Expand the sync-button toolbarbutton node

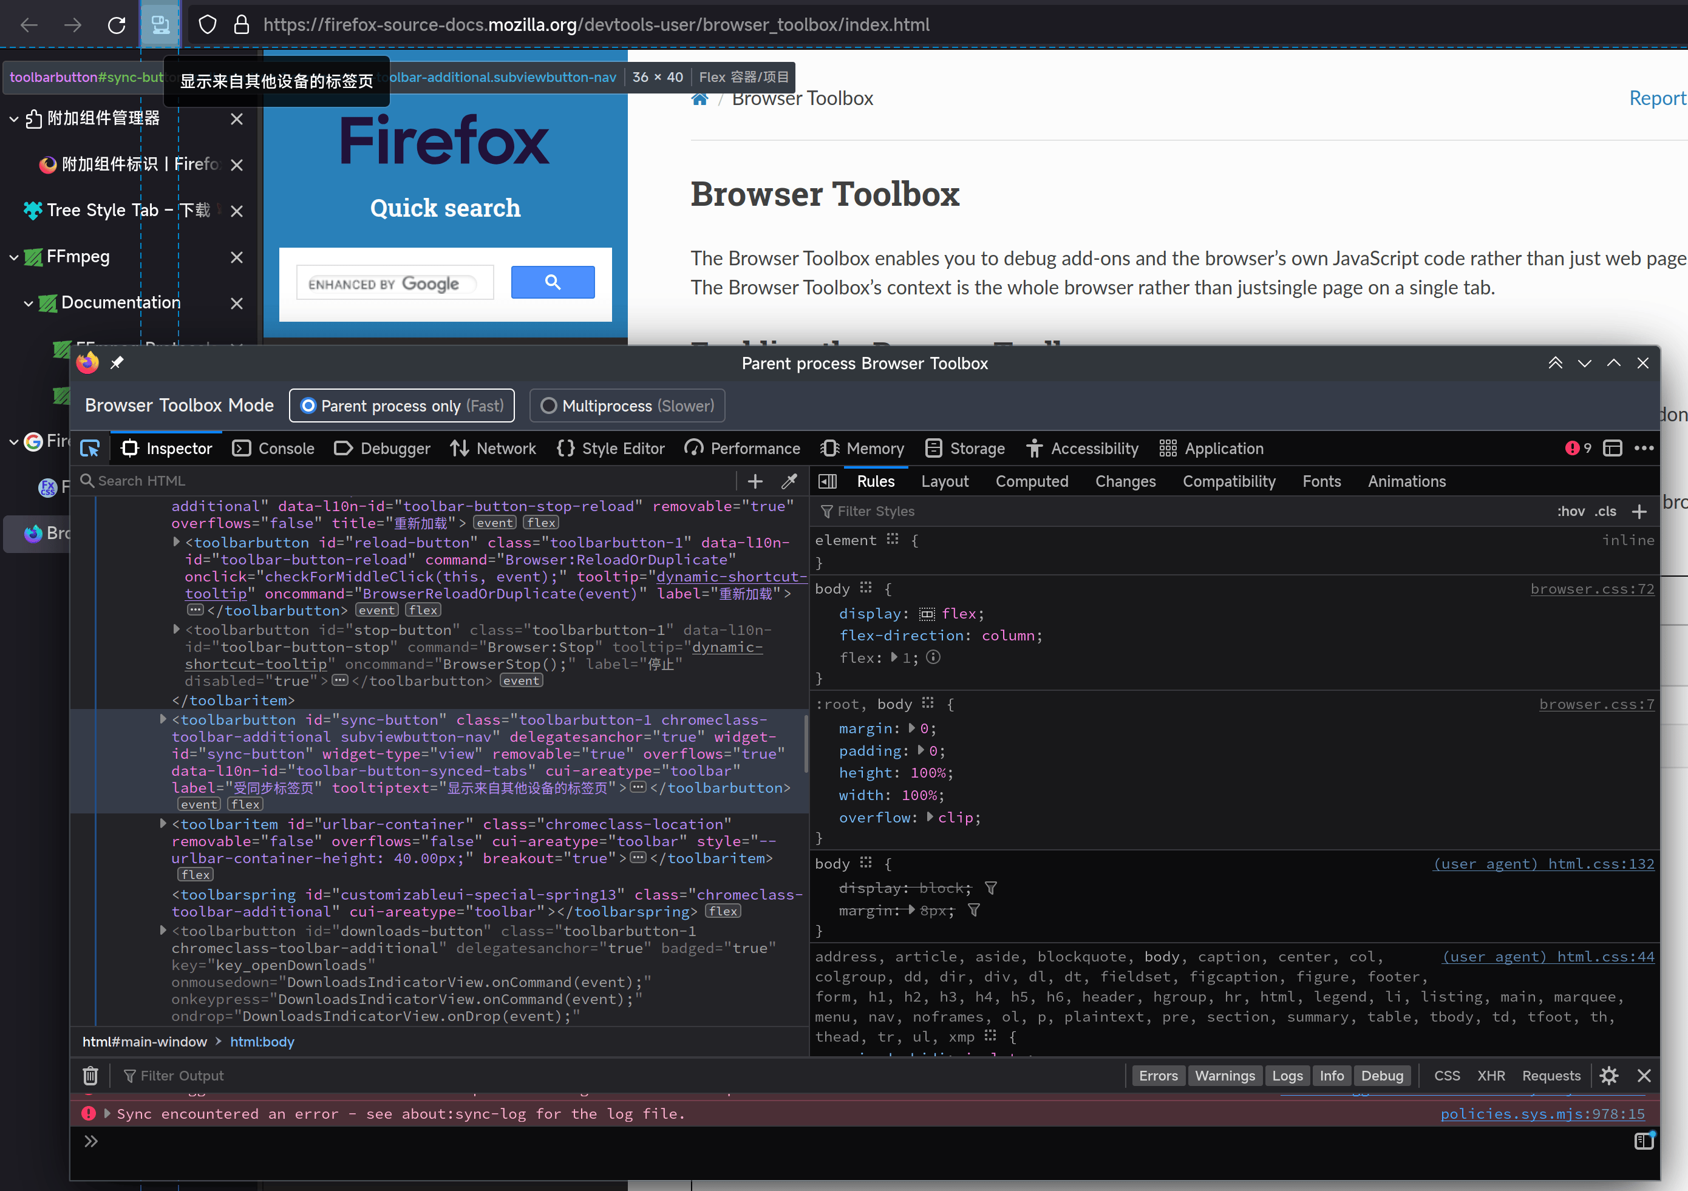[x=163, y=719]
